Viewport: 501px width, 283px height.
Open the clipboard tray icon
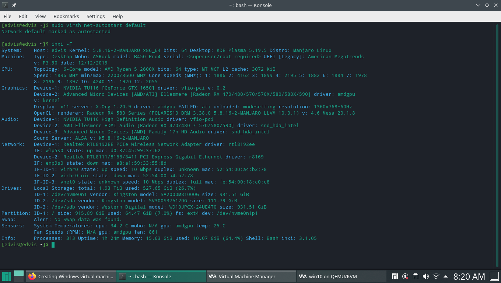[416, 276]
